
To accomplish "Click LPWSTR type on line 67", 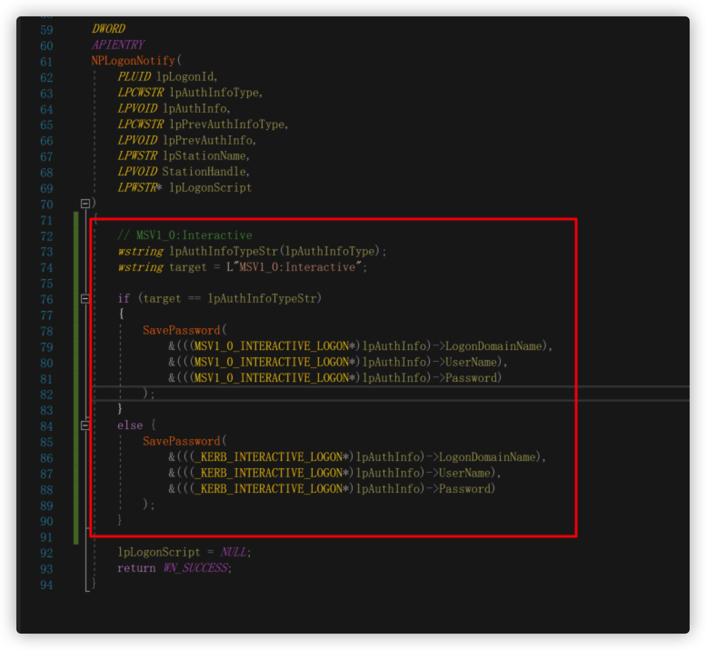I will click(137, 156).
